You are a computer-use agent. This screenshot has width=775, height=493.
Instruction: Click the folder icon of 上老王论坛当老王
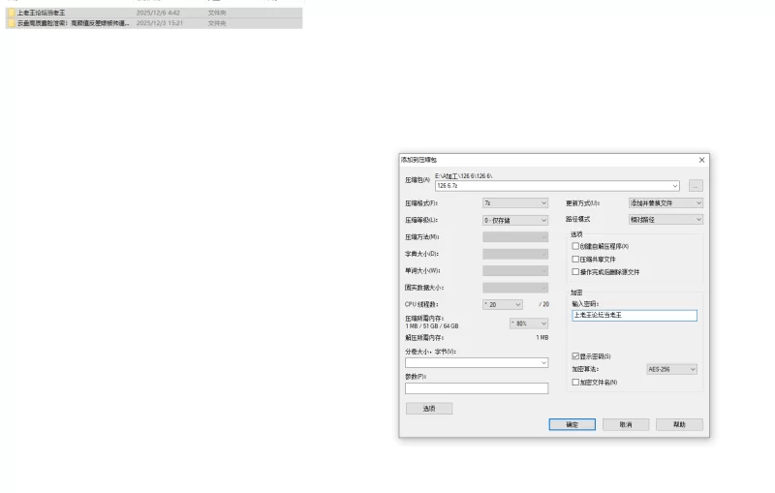point(12,13)
